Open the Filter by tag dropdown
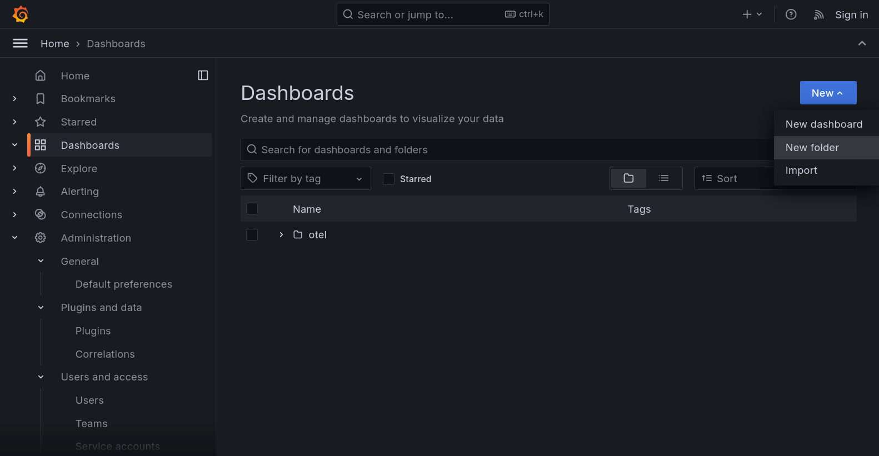The height and width of the screenshot is (456, 879). tap(306, 178)
